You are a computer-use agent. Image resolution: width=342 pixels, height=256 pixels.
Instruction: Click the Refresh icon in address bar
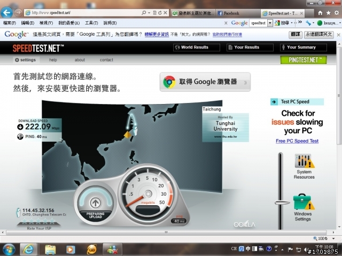[x=160, y=13]
